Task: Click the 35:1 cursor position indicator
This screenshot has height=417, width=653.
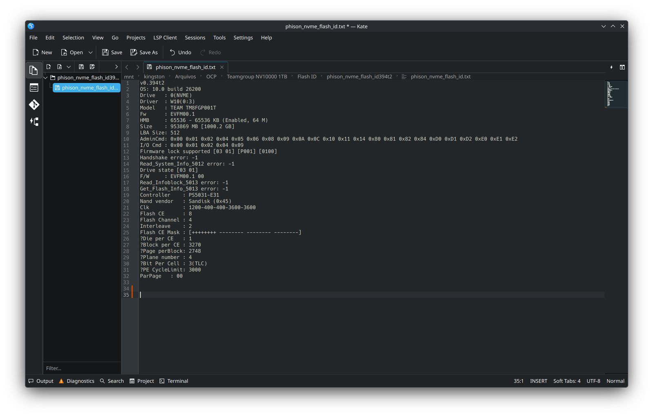Action: point(518,381)
